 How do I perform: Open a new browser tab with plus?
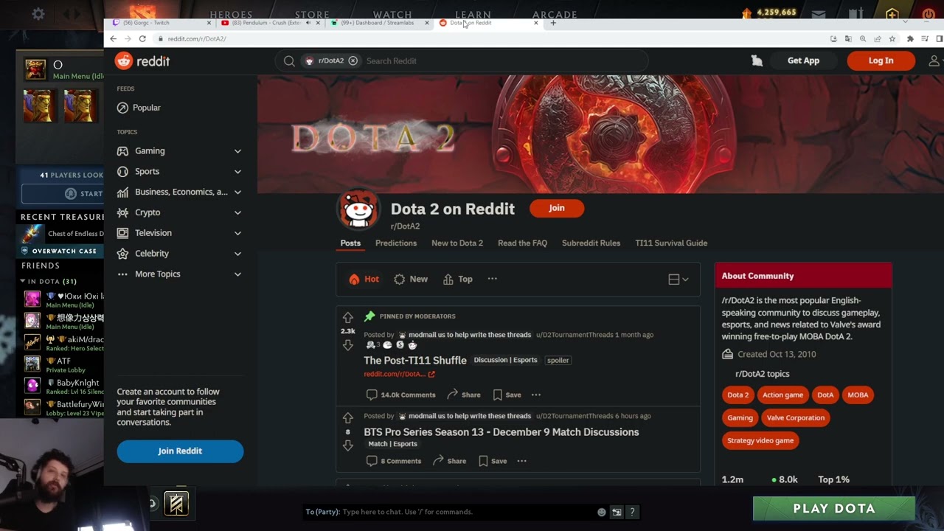(x=553, y=23)
